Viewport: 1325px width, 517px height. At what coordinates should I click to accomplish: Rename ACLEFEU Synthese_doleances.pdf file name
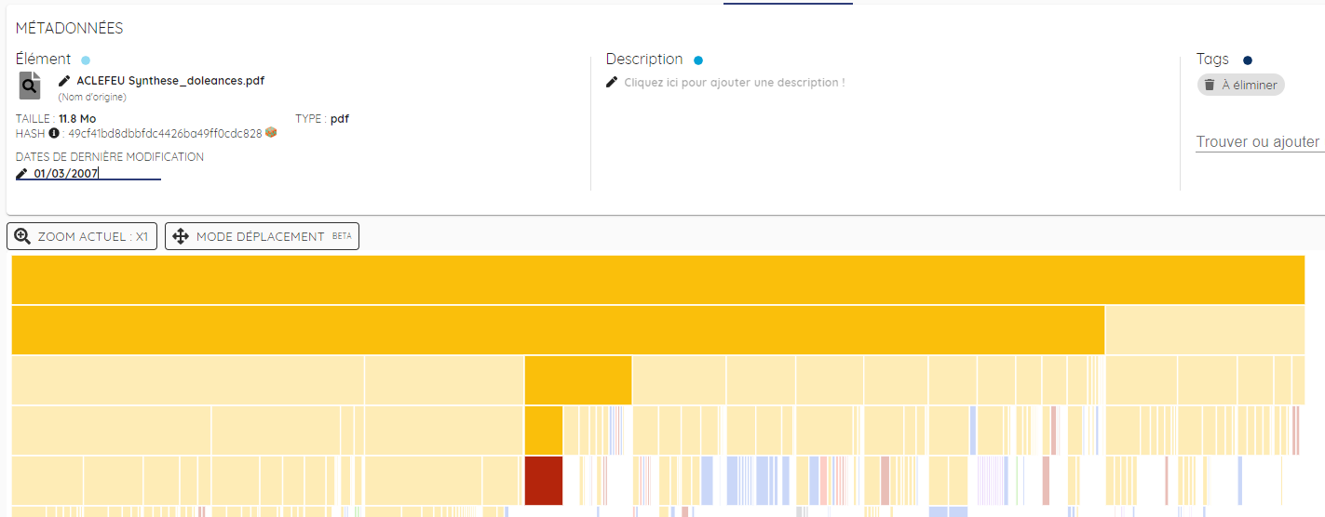(170, 81)
